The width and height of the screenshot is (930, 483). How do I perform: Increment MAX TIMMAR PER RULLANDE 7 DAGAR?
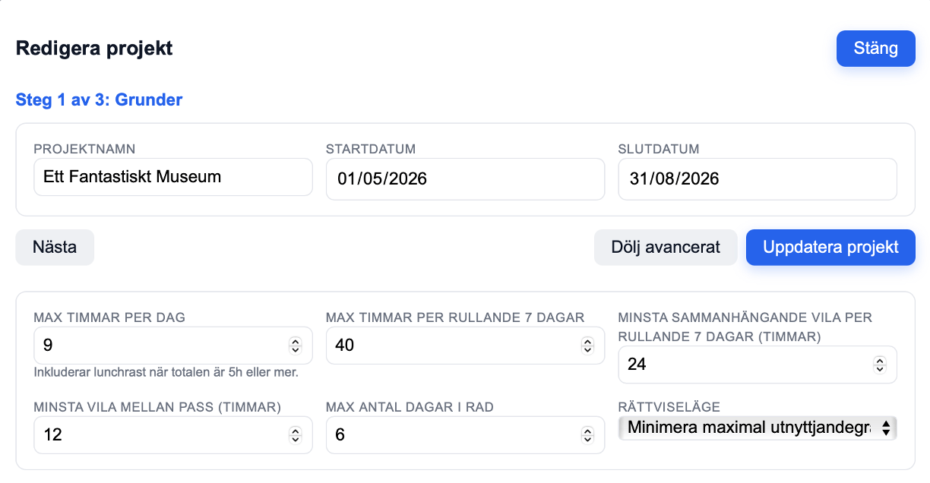pos(587,341)
